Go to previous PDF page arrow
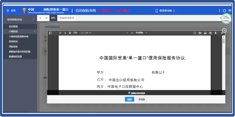This screenshot has width=235, height=117. tap(65, 33)
